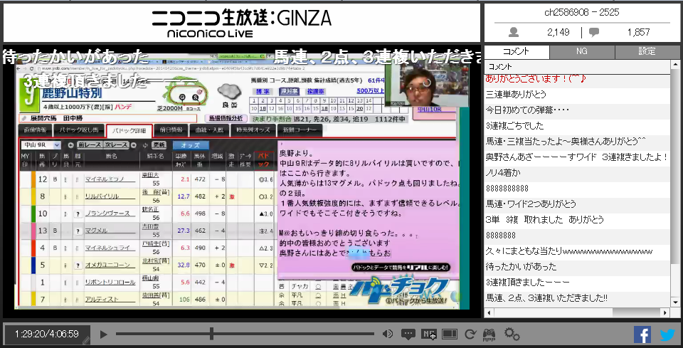This screenshot has height=348, width=683.
Task: Click the 次レース button
Action: pyautogui.click(x=116, y=145)
